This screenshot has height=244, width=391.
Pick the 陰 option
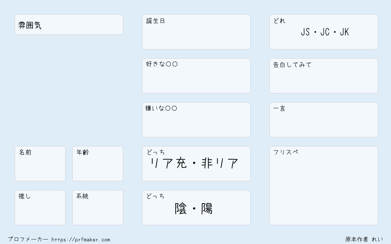click(181, 209)
